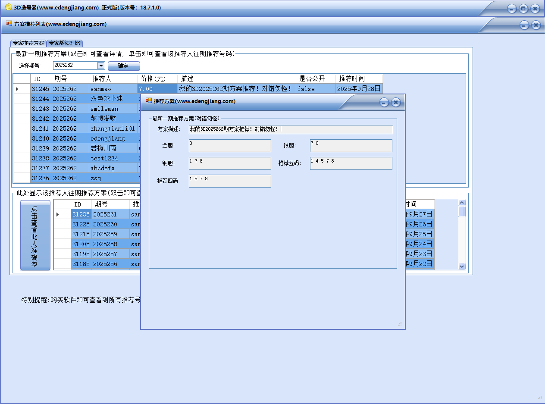Screen dimensions: 545x404
Task: Minimize the 方案推荐列表 window
Action: point(524,25)
